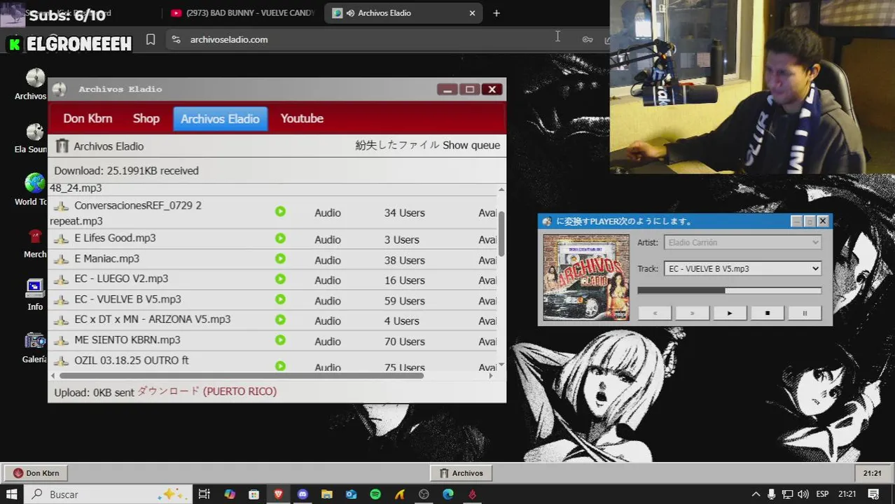Screen dimensions: 895x504
Task: Open the notification center icon
Action: pos(873,494)
